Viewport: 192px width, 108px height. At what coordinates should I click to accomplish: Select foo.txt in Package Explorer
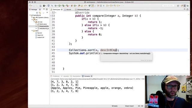pos(40,33)
